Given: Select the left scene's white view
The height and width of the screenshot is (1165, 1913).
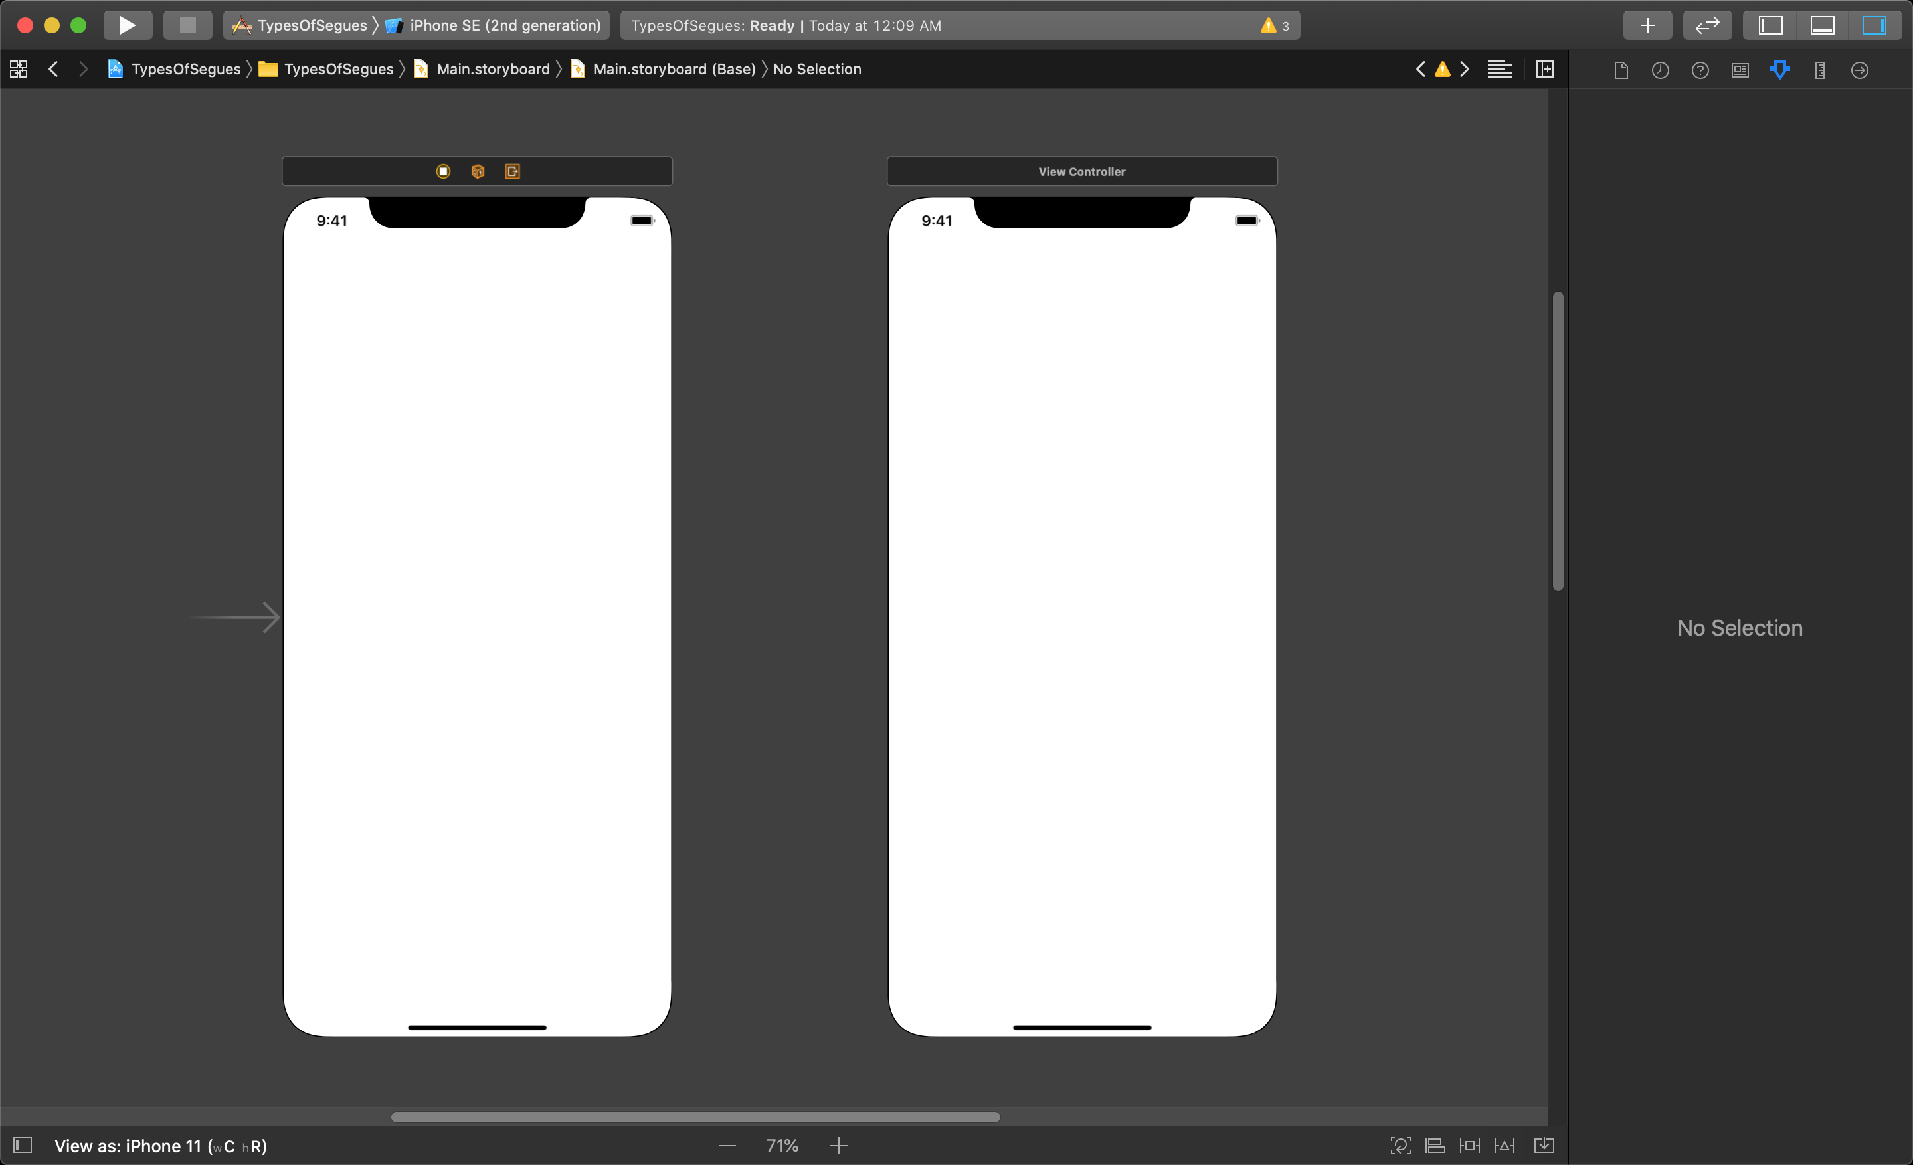Looking at the screenshot, I should click(478, 617).
